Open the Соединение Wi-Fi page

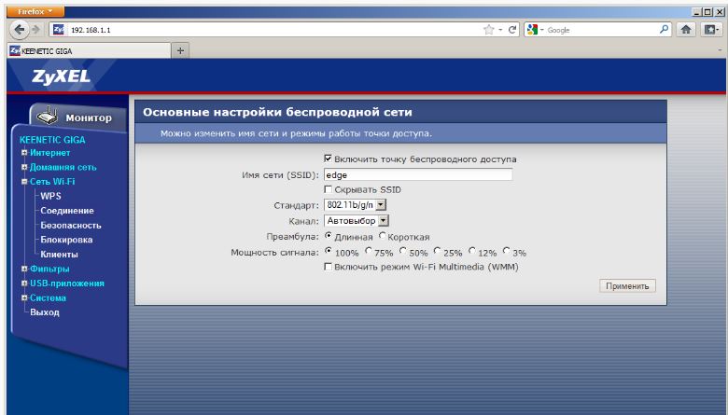point(67,211)
